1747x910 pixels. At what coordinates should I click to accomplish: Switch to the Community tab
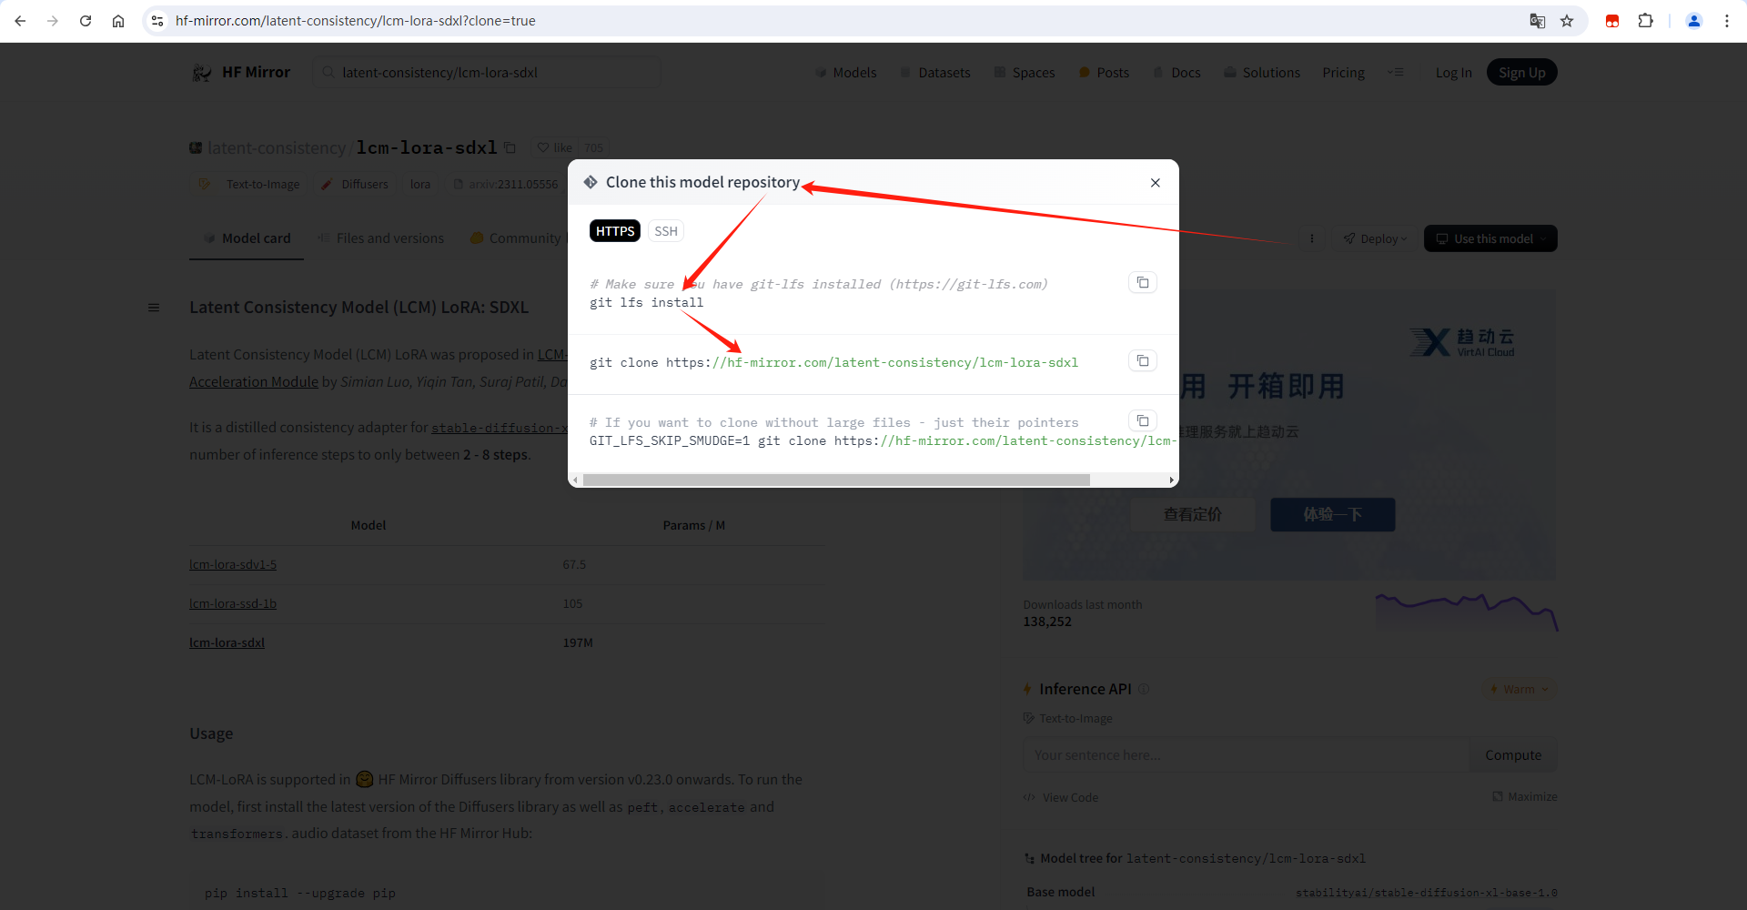click(x=515, y=238)
